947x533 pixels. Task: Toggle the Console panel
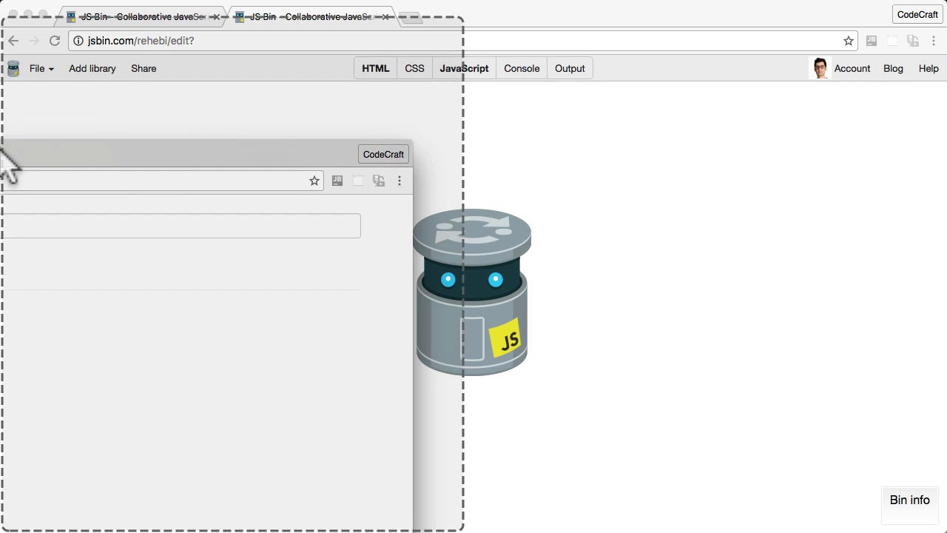coord(522,68)
